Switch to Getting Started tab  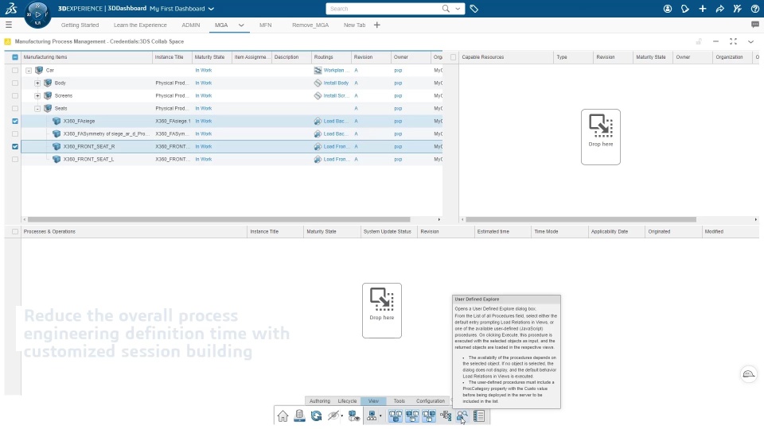click(x=80, y=25)
